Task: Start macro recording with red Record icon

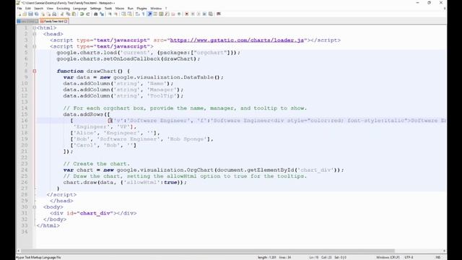Action: pos(187,14)
